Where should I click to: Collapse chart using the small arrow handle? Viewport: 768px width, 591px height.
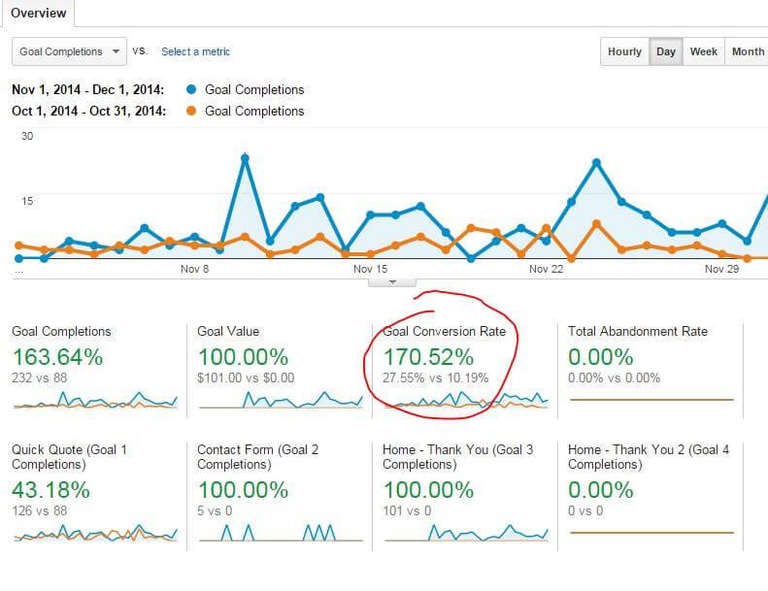tap(392, 281)
